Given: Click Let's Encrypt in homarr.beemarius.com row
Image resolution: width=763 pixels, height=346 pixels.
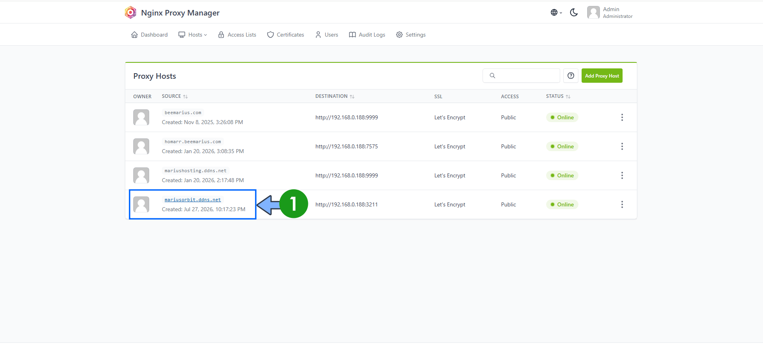Looking at the screenshot, I should 450,146.
